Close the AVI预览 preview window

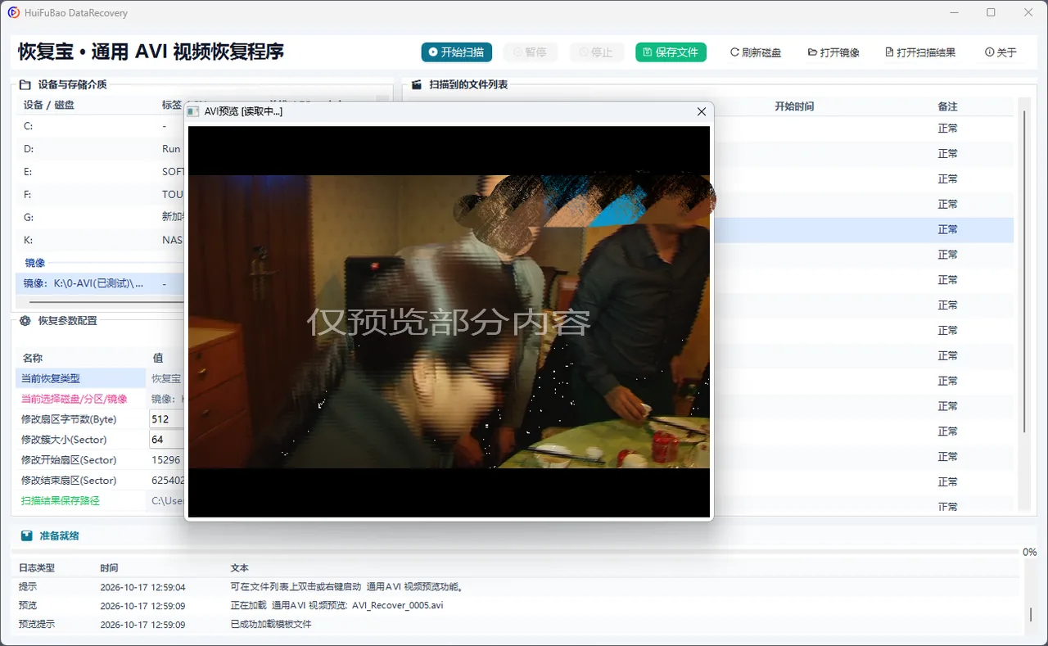point(701,111)
